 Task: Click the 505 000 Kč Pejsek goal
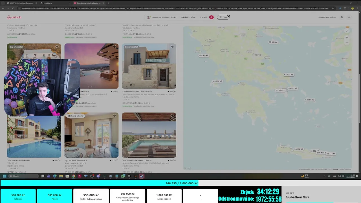coord(54,196)
